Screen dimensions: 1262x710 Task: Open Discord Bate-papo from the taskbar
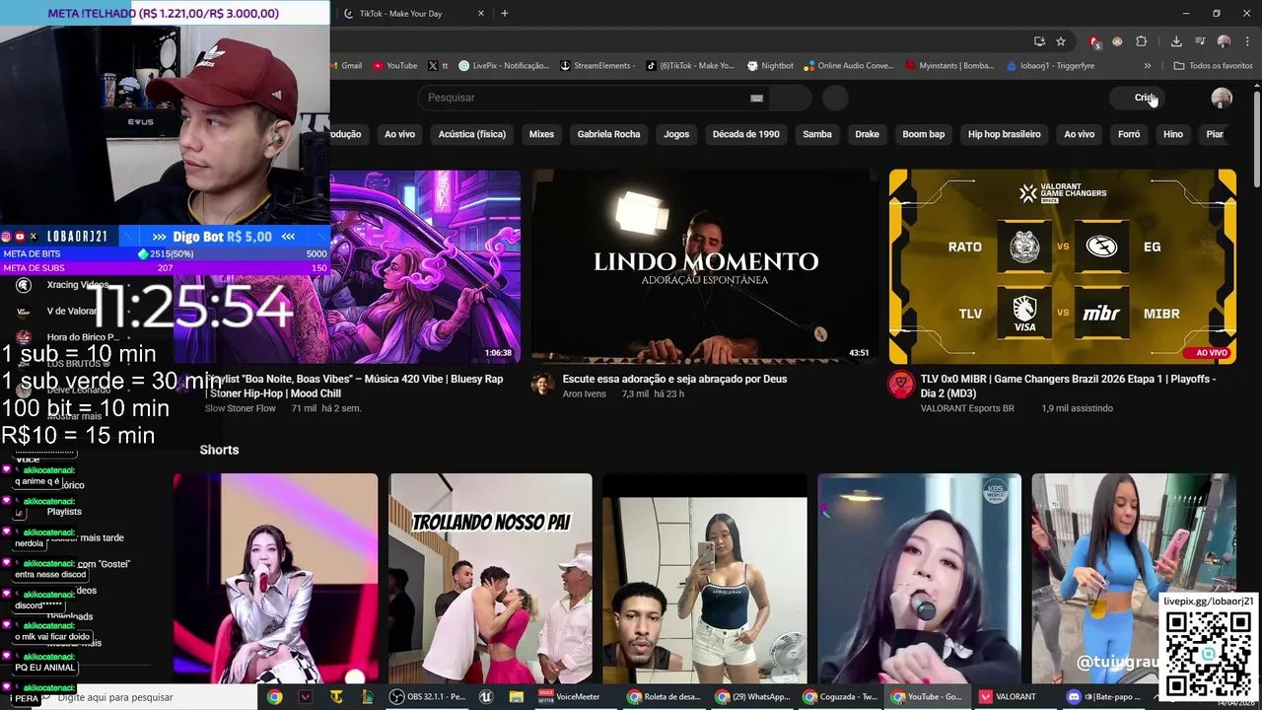click(1102, 697)
